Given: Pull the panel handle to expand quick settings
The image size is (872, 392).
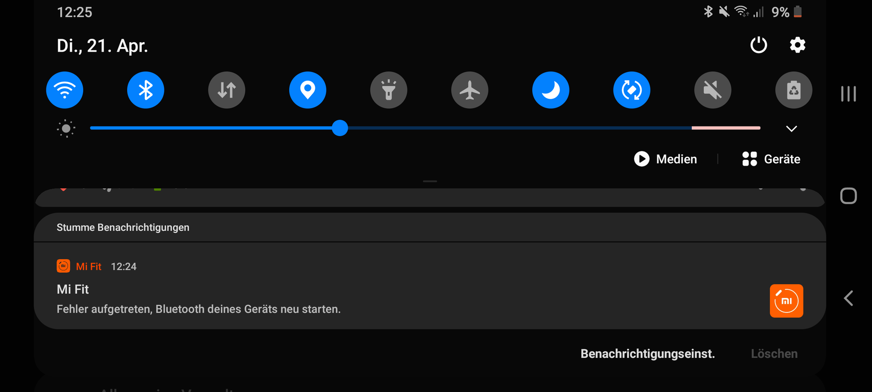Looking at the screenshot, I should coord(430,181).
